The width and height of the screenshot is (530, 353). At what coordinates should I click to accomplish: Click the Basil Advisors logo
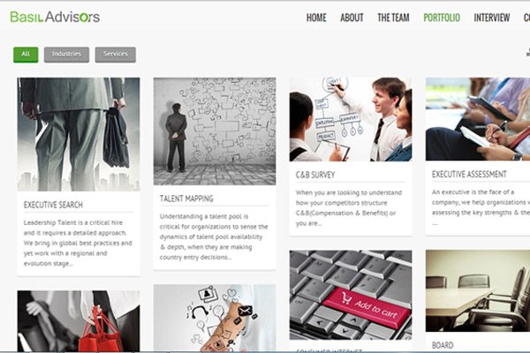point(55,17)
